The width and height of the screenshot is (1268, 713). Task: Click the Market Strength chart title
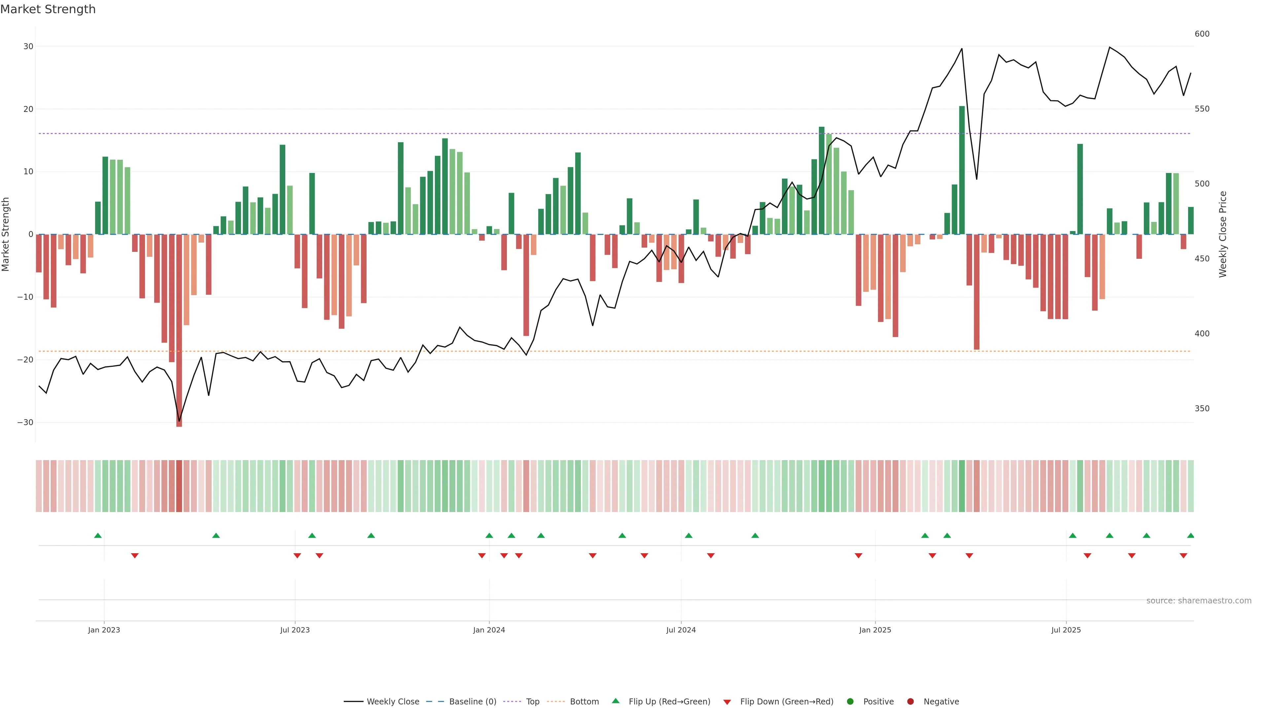(48, 9)
